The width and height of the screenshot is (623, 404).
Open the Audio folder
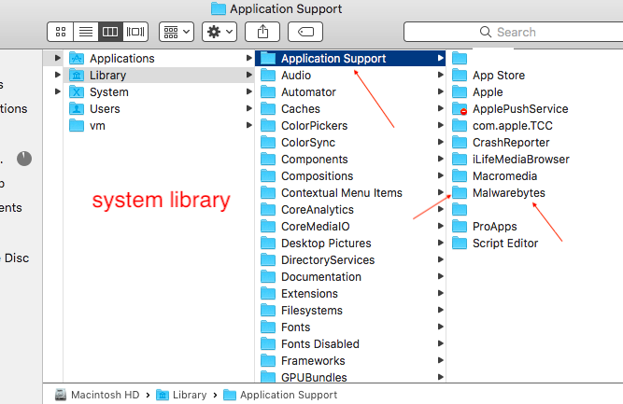350,75
